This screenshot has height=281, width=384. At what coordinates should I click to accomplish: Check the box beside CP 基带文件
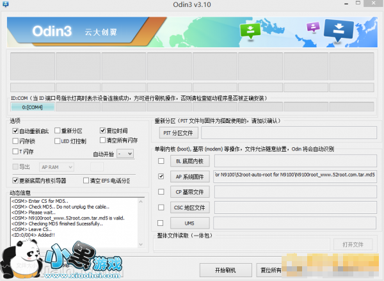click(x=161, y=191)
